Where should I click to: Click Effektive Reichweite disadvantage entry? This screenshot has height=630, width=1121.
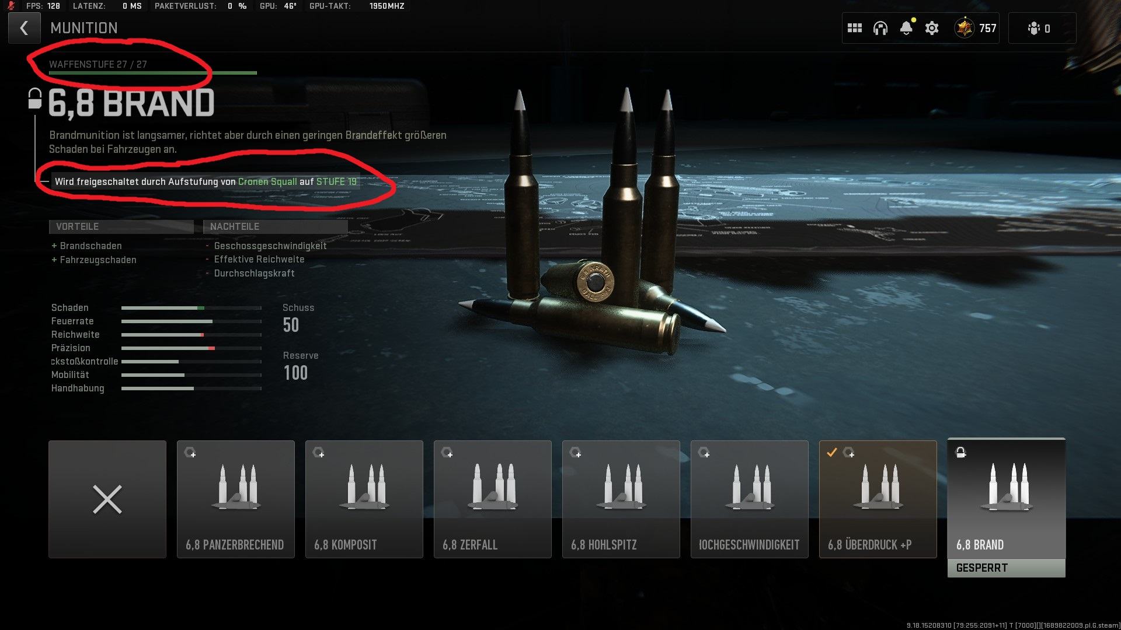coord(255,259)
